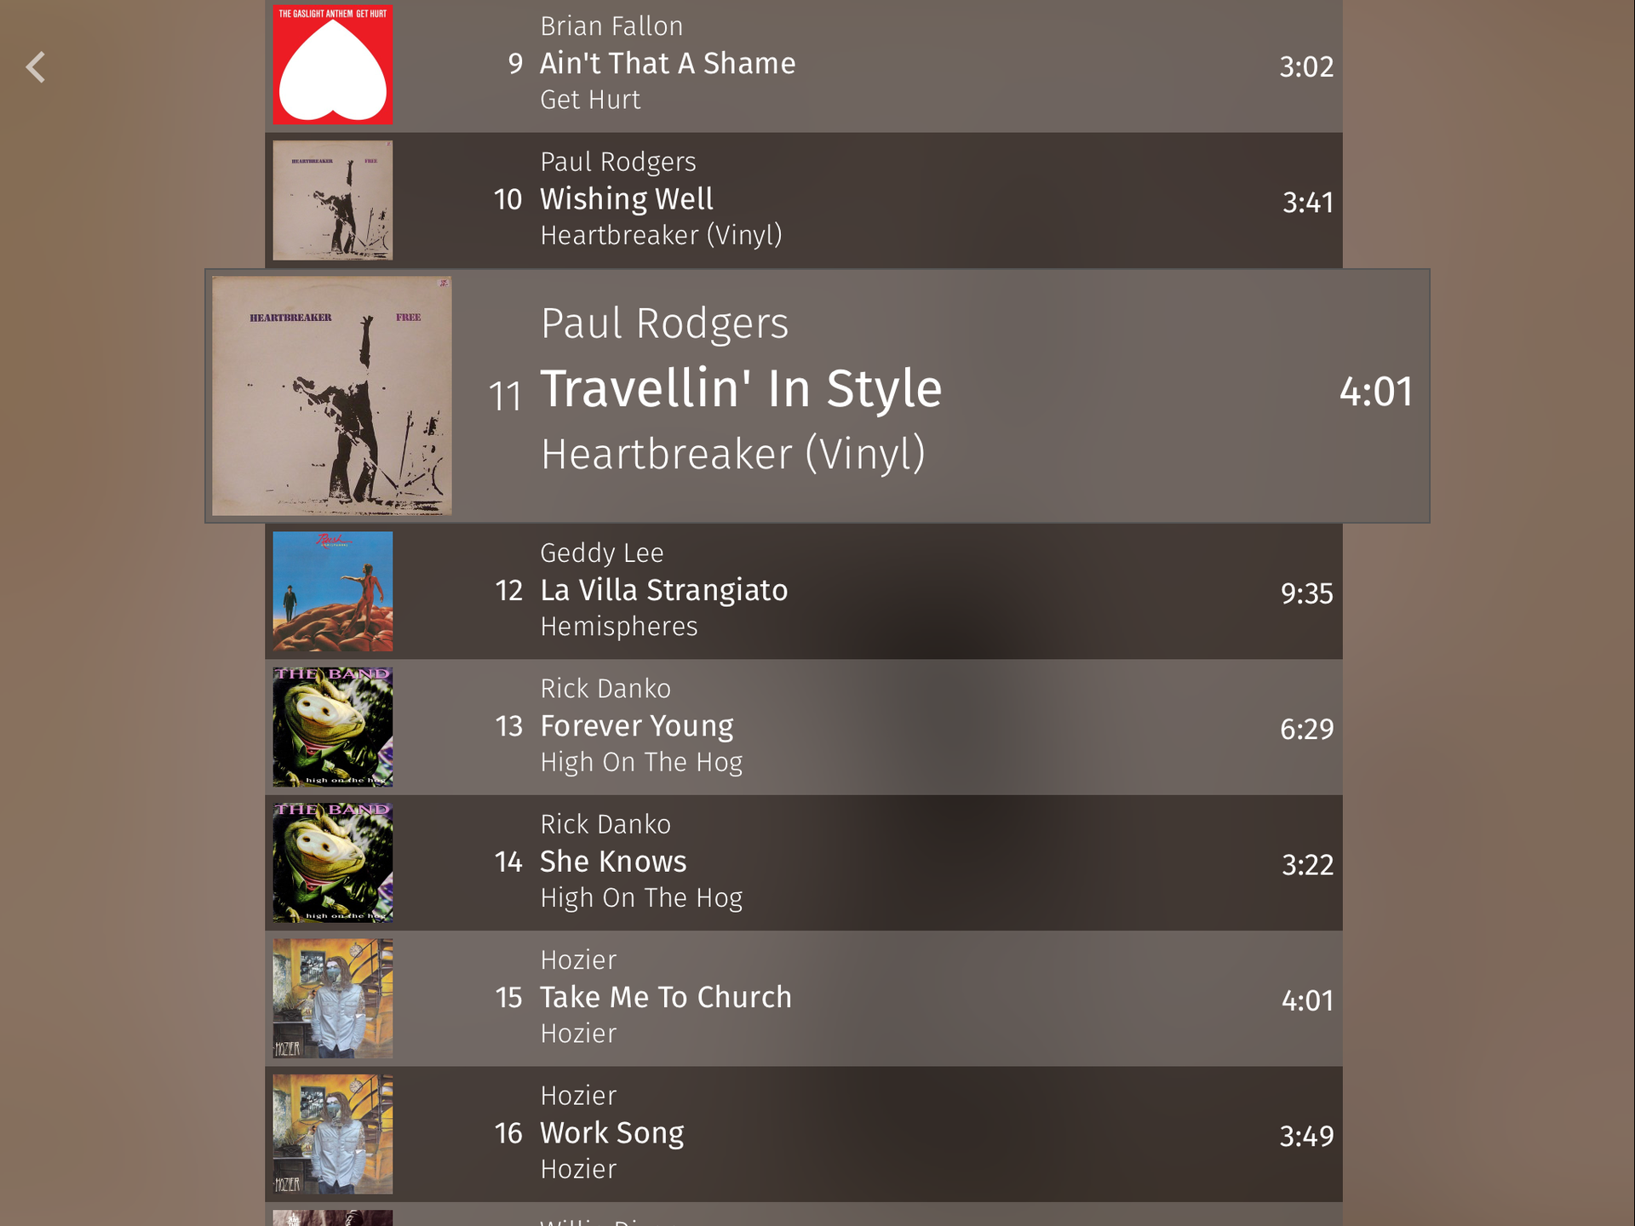Tap the large Heartbreaker album cover
1635x1226 pixels.
coord(331,396)
